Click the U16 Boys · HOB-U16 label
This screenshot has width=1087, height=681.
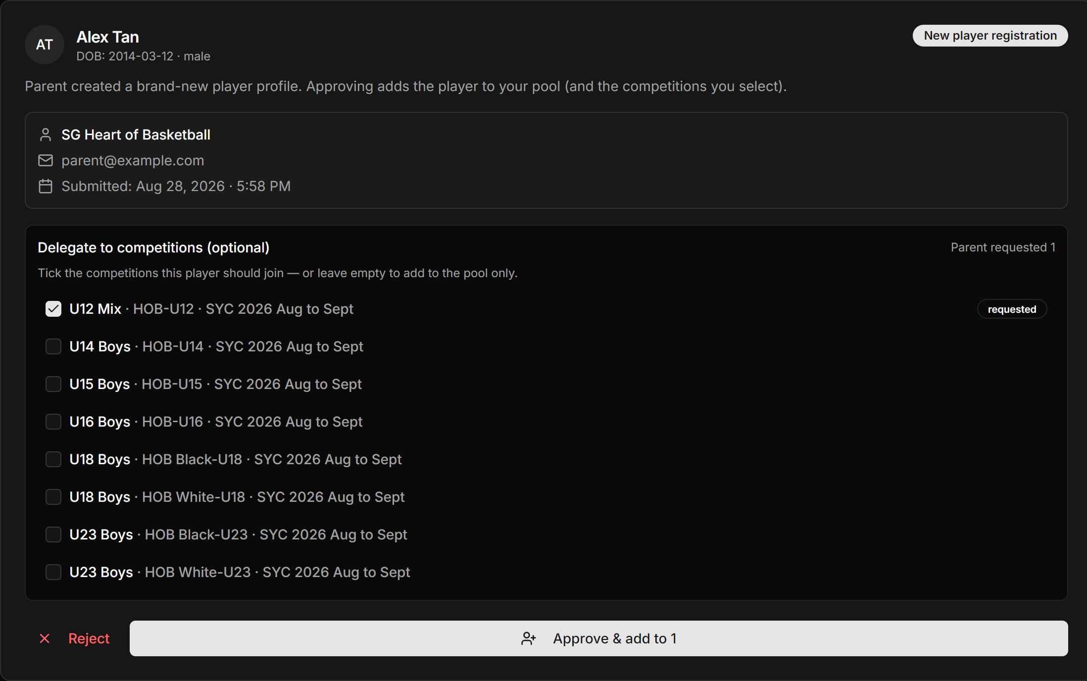(216, 422)
